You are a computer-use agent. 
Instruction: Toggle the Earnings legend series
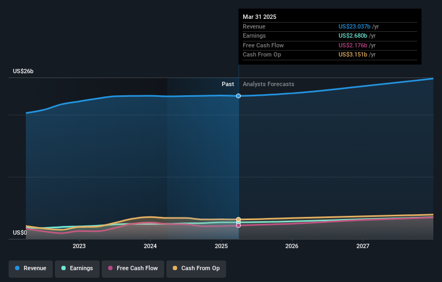(x=77, y=268)
